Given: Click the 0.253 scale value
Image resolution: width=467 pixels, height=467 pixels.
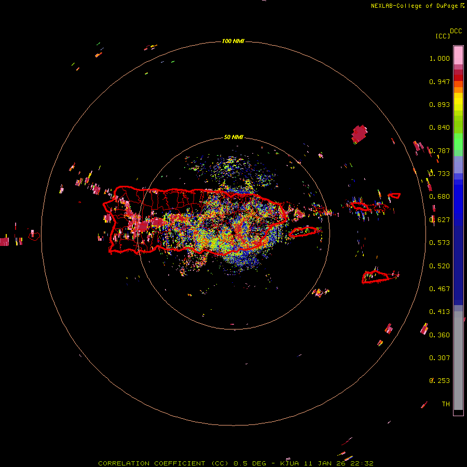Looking at the screenshot, I should click(x=439, y=381).
